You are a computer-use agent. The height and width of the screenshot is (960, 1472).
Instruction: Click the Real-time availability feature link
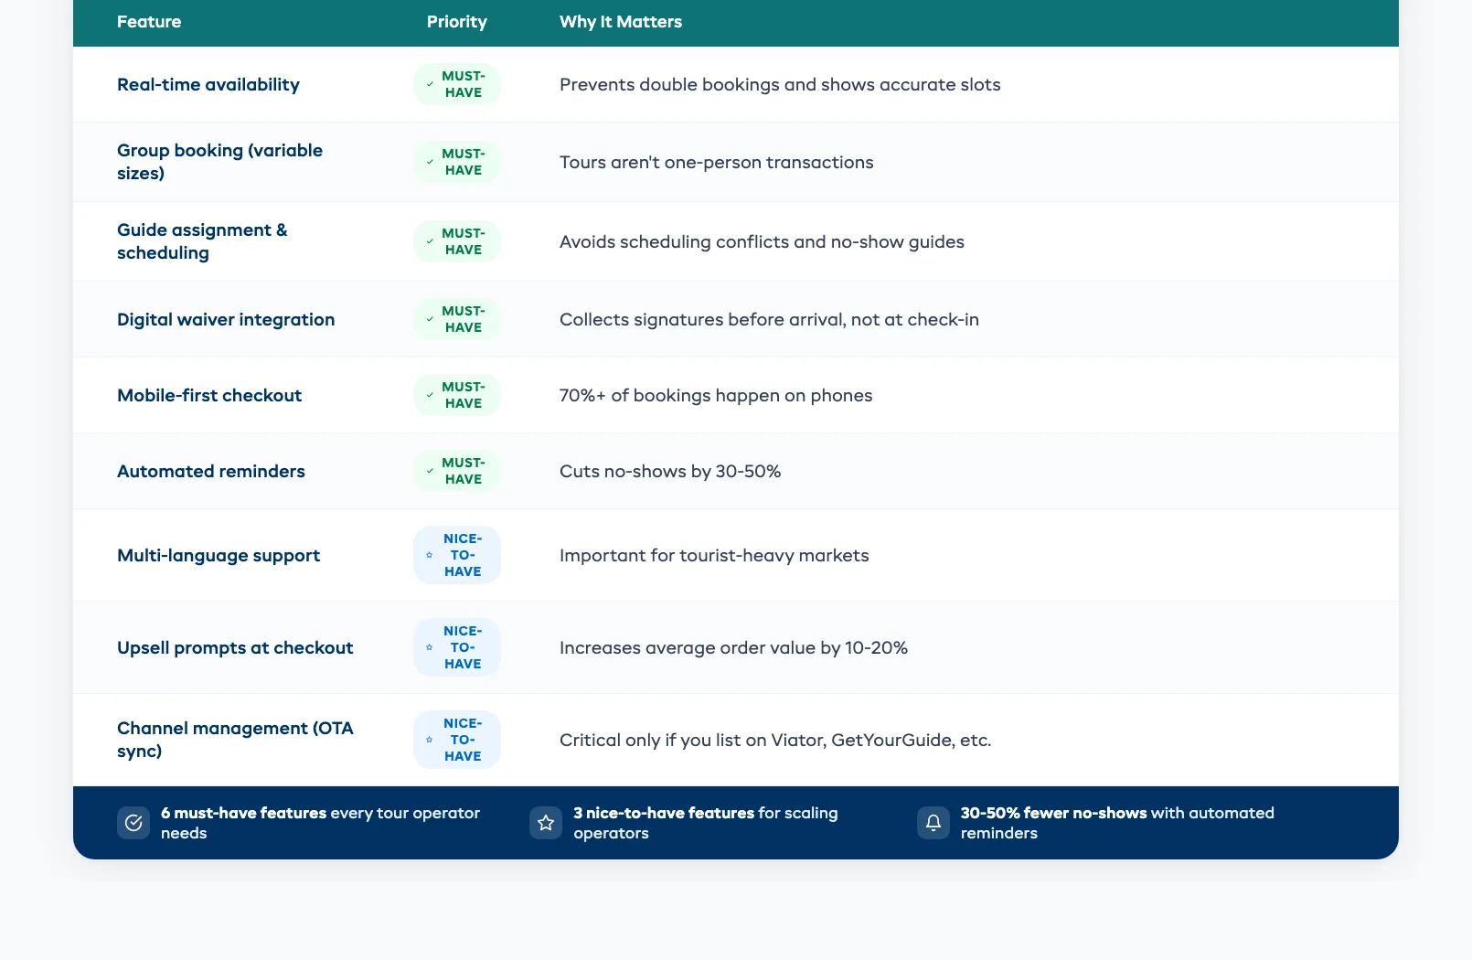pos(208,84)
